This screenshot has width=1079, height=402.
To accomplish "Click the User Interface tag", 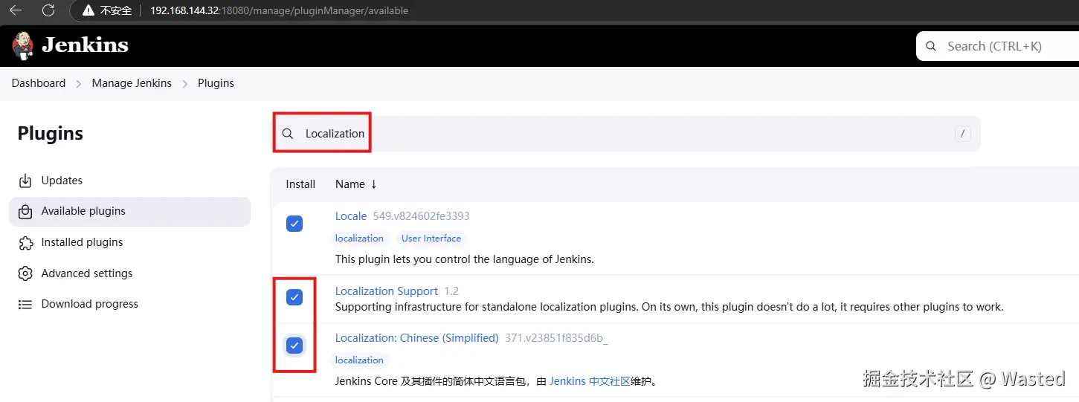I will 431,239.
